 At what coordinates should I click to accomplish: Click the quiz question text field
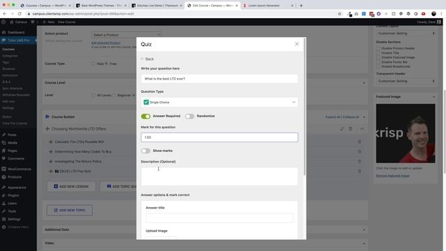coord(220,79)
